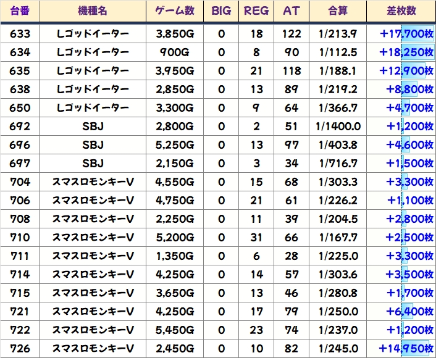Select machine number 634 cell

tap(20, 52)
